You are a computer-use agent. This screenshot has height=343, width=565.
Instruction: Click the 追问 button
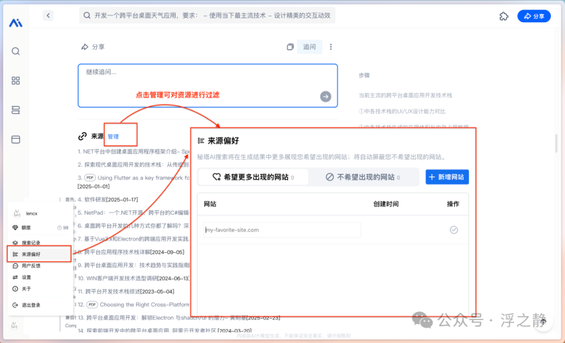click(309, 47)
